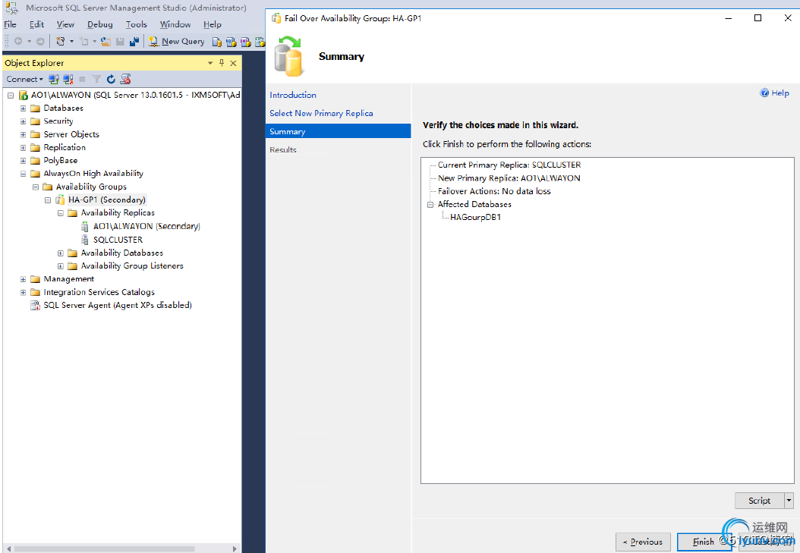Open the Debug menu

tap(100, 24)
